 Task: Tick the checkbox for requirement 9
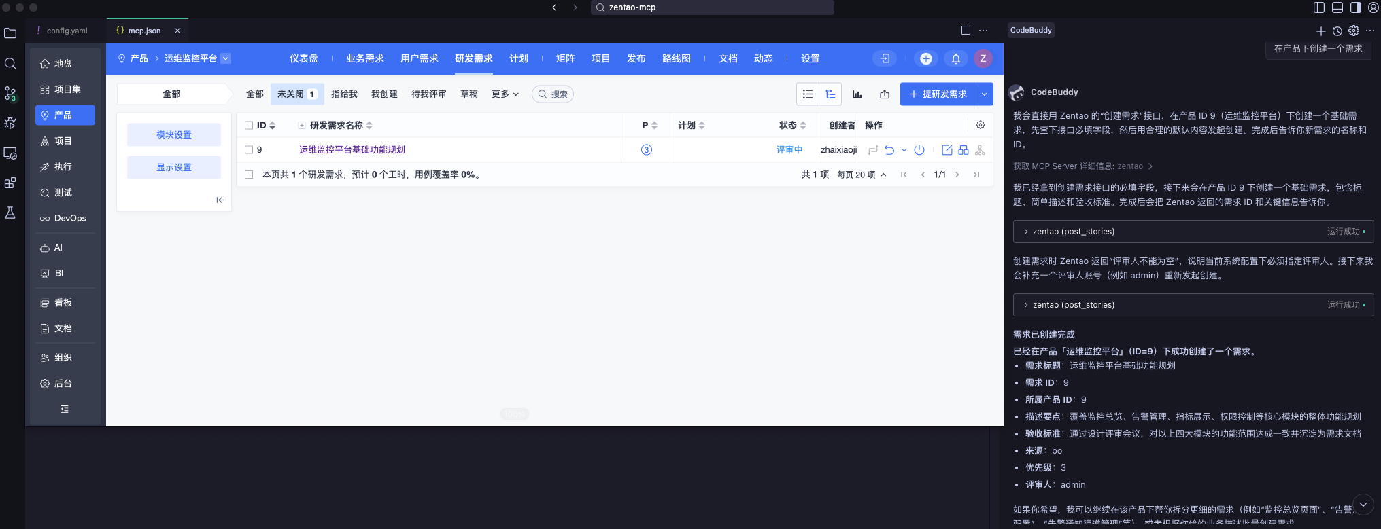point(249,150)
